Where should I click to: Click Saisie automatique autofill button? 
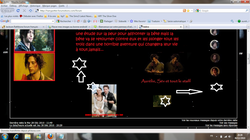[175, 21]
